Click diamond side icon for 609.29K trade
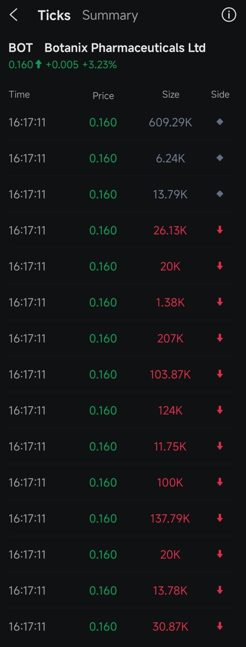 (220, 122)
